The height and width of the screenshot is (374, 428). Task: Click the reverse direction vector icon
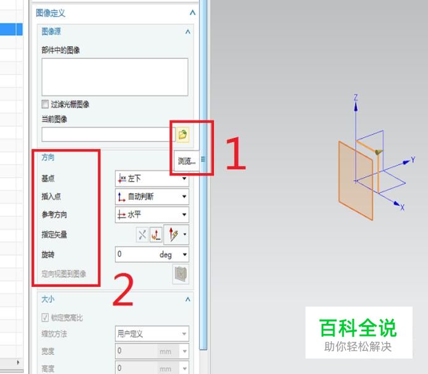coord(142,235)
